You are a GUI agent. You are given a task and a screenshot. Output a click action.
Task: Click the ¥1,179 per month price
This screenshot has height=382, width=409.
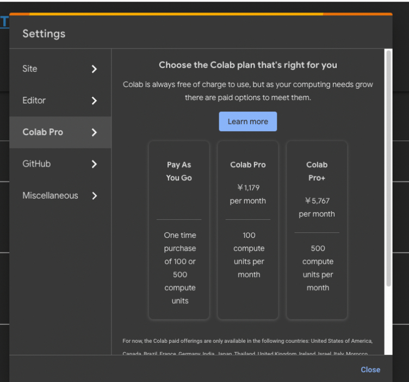(x=248, y=194)
